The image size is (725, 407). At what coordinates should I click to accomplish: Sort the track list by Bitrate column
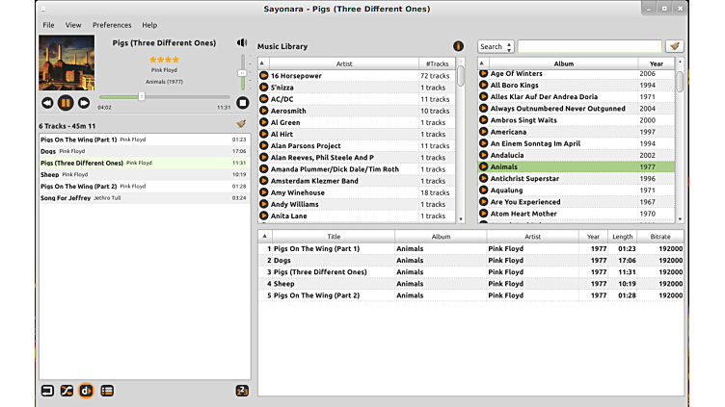[x=660, y=236]
